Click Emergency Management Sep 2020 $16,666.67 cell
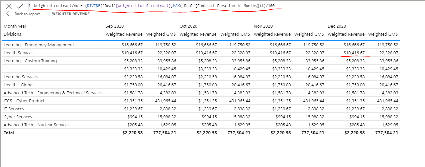Image resolution: width=425 pixels, height=167 pixels. coord(132,45)
